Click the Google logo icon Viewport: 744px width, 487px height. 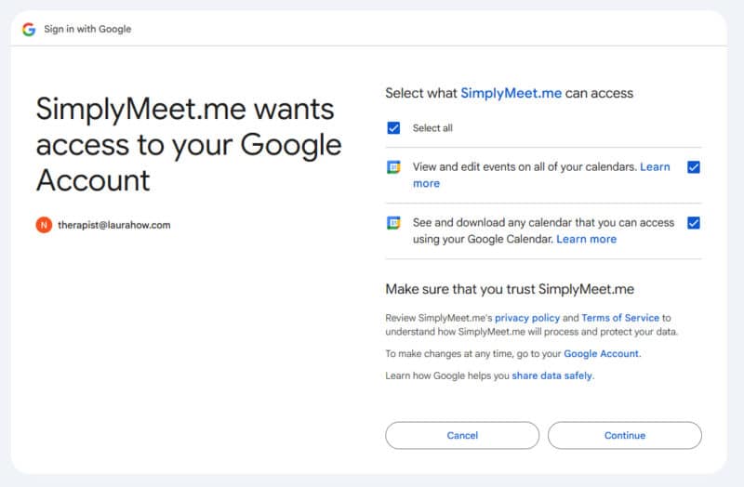pyautogui.click(x=29, y=29)
